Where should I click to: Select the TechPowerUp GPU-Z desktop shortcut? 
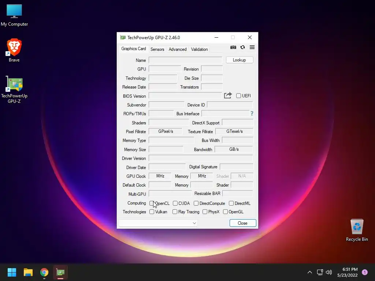point(14,90)
